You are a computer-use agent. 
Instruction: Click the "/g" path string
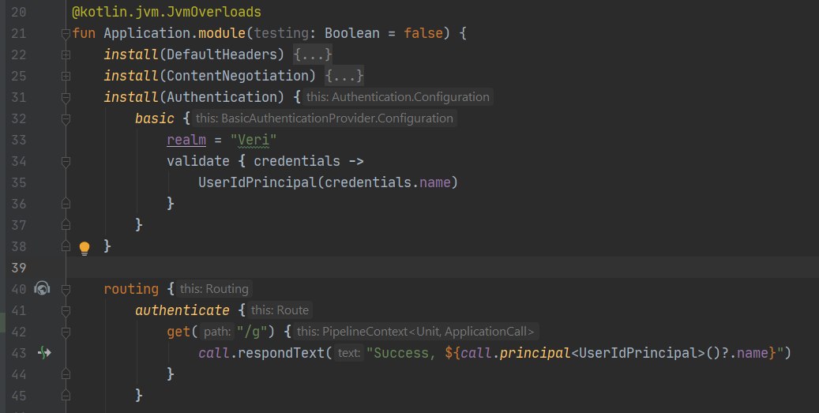[x=254, y=332]
